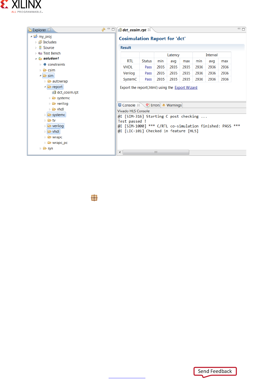Click the Send Feedback button
The height and width of the screenshot is (381, 254).
click(x=215, y=371)
